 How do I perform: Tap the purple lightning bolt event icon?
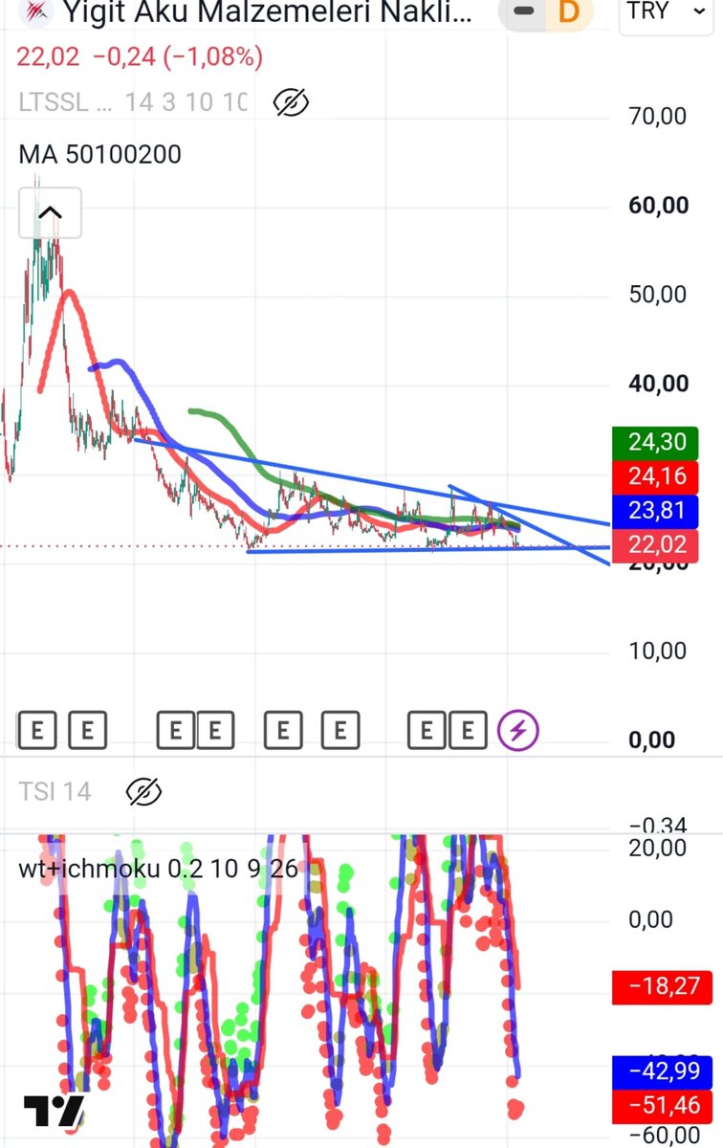(x=518, y=732)
